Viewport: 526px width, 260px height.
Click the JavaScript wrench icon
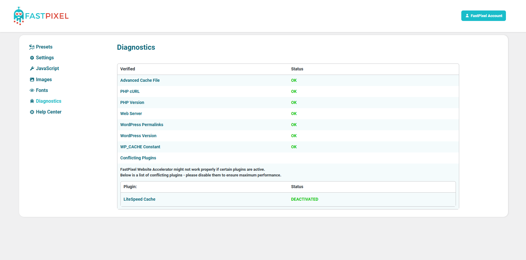pyautogui.click(x=32, y=69)
